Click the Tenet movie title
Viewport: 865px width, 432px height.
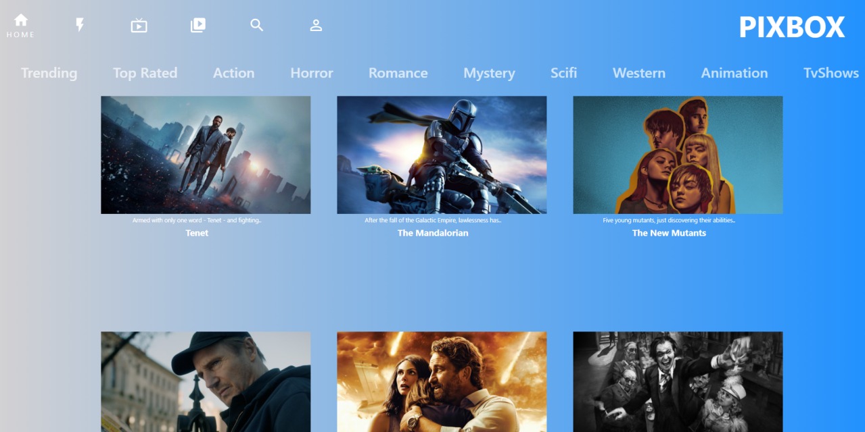195,233
